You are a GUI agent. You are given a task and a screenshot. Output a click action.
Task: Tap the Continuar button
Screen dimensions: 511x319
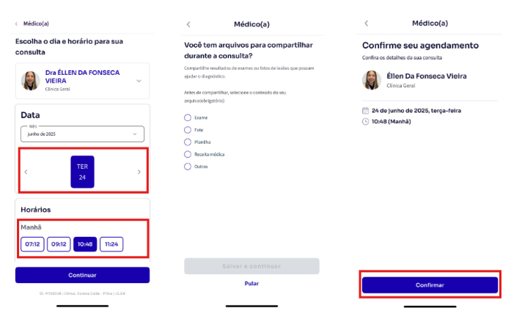click(82, 275)
